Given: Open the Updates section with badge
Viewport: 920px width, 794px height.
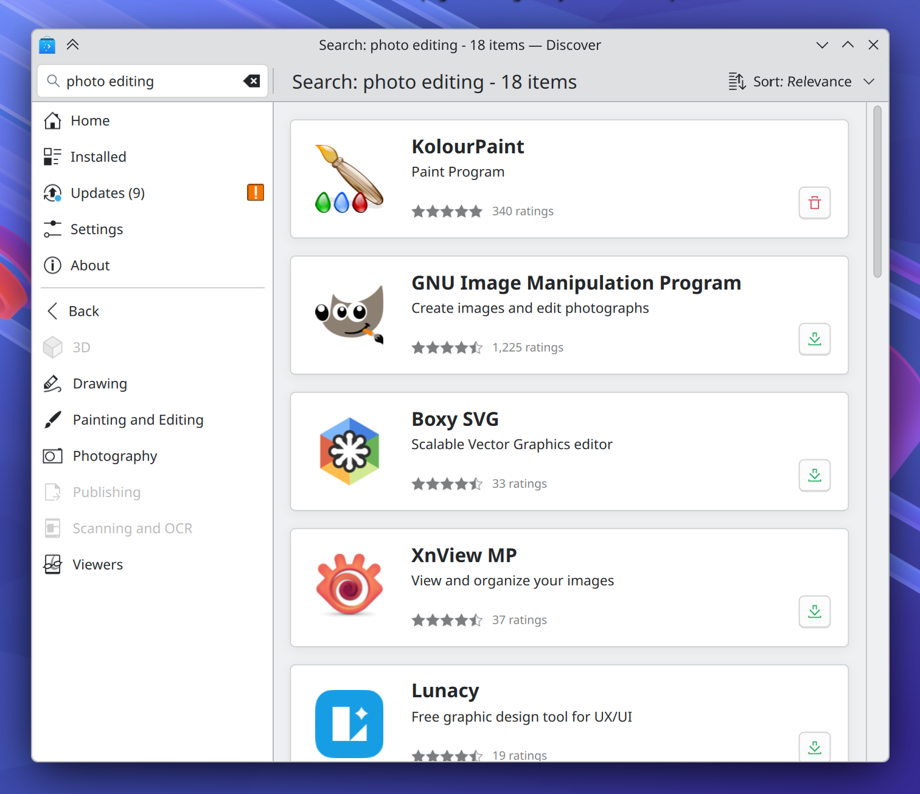Looking at the screenshot, I should point(108,193).
